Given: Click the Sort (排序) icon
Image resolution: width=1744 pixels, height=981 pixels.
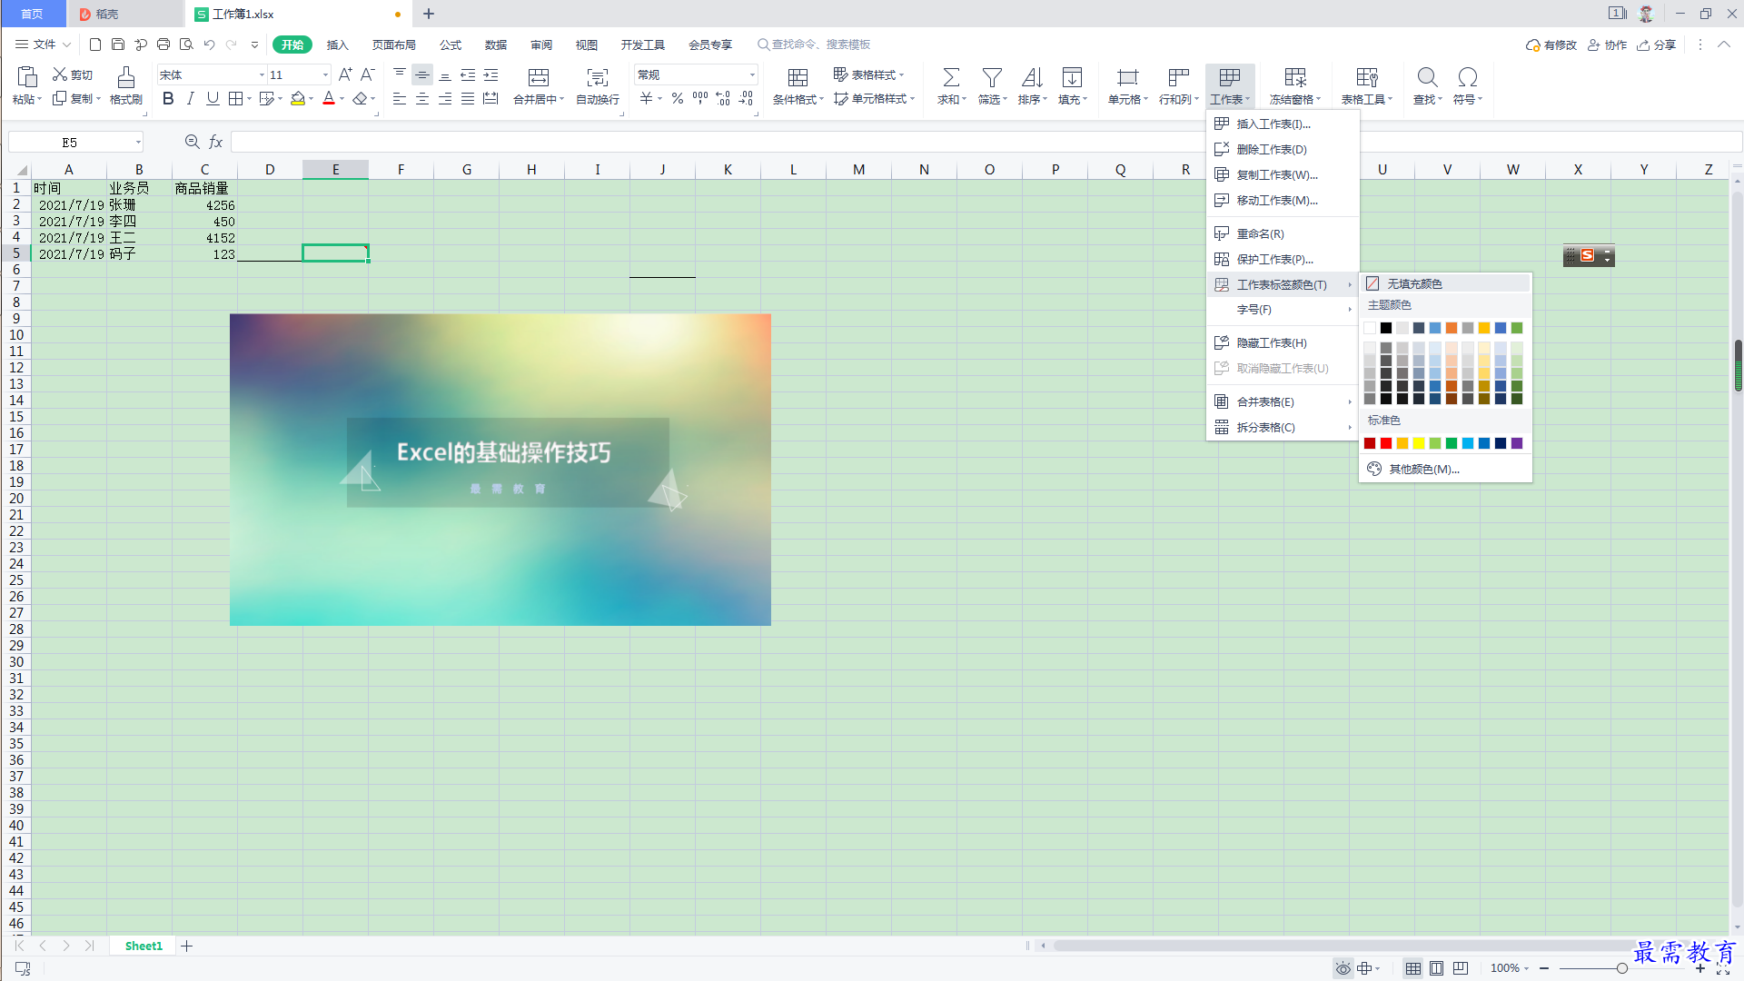Looking at the screenshot, I should point(1033,77).
